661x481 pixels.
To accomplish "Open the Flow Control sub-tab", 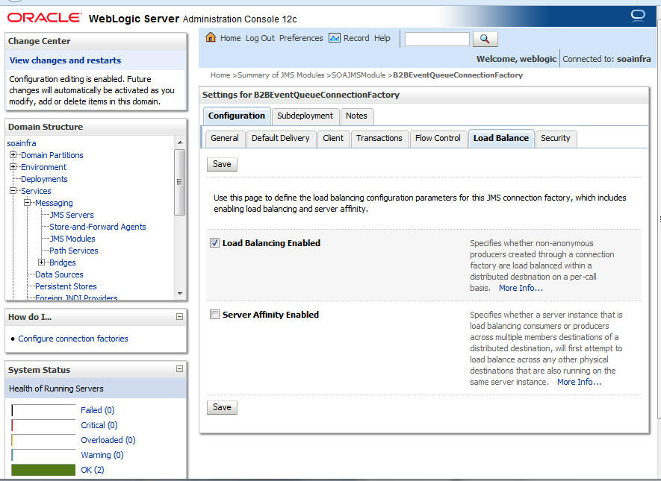I will [x=438, y=138].
